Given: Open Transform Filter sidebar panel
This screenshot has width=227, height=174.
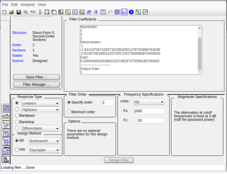Looking at the screenshot, I should pos(6,117).
